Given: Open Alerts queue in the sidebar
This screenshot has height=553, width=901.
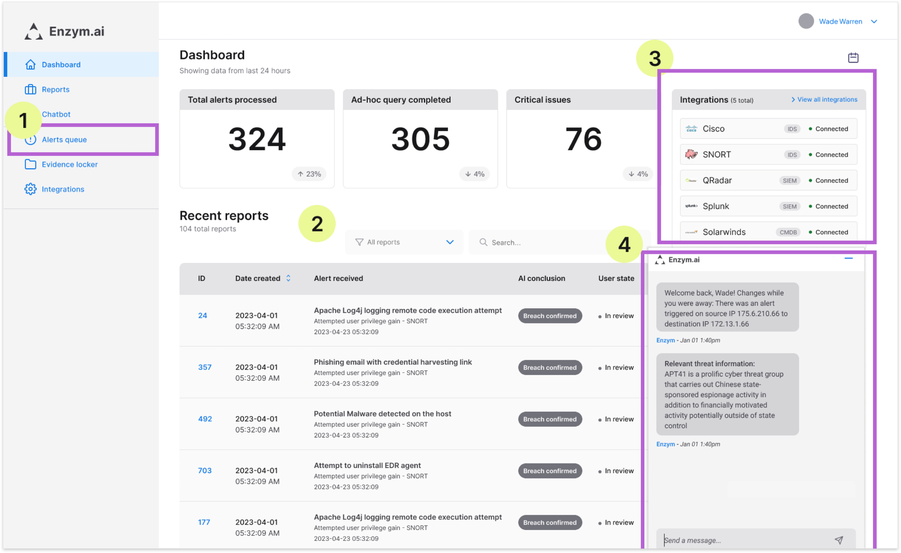Looking at the screenshot, I should click(x=65, y=140).
